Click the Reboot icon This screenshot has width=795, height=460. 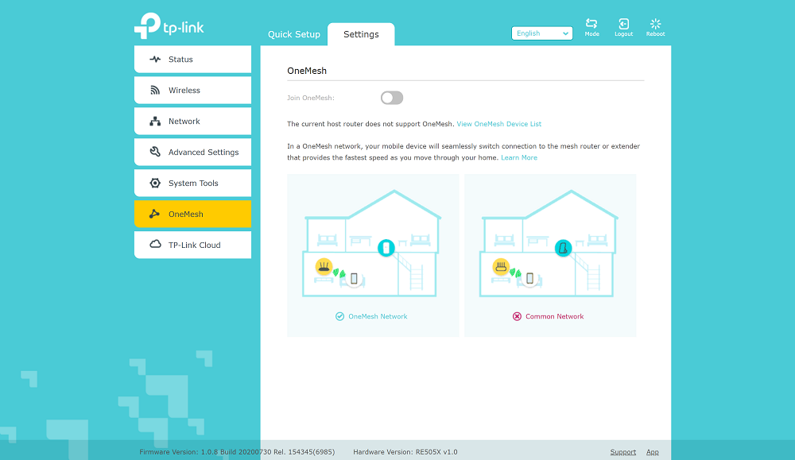(655, 24)
